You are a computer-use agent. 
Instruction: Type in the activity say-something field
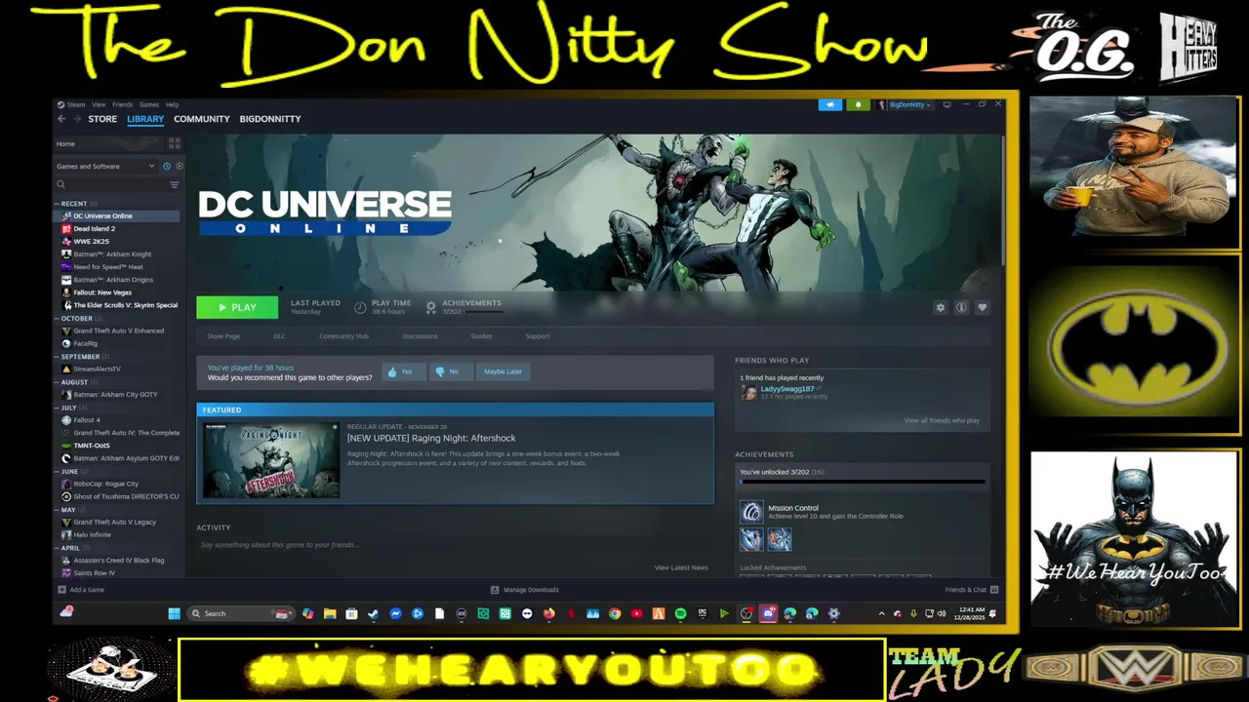pyautogui.click(x=455, y=545)
